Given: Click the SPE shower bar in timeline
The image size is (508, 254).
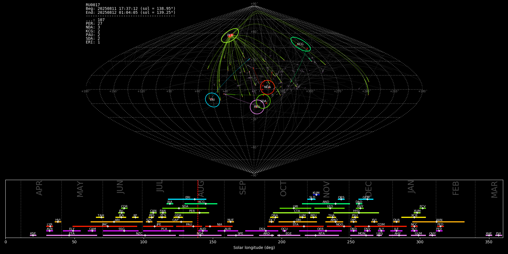Looking at the screenshot, I should click(240, 235).
